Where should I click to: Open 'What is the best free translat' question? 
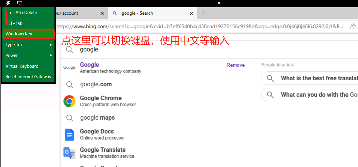click(x=310, y=78)
